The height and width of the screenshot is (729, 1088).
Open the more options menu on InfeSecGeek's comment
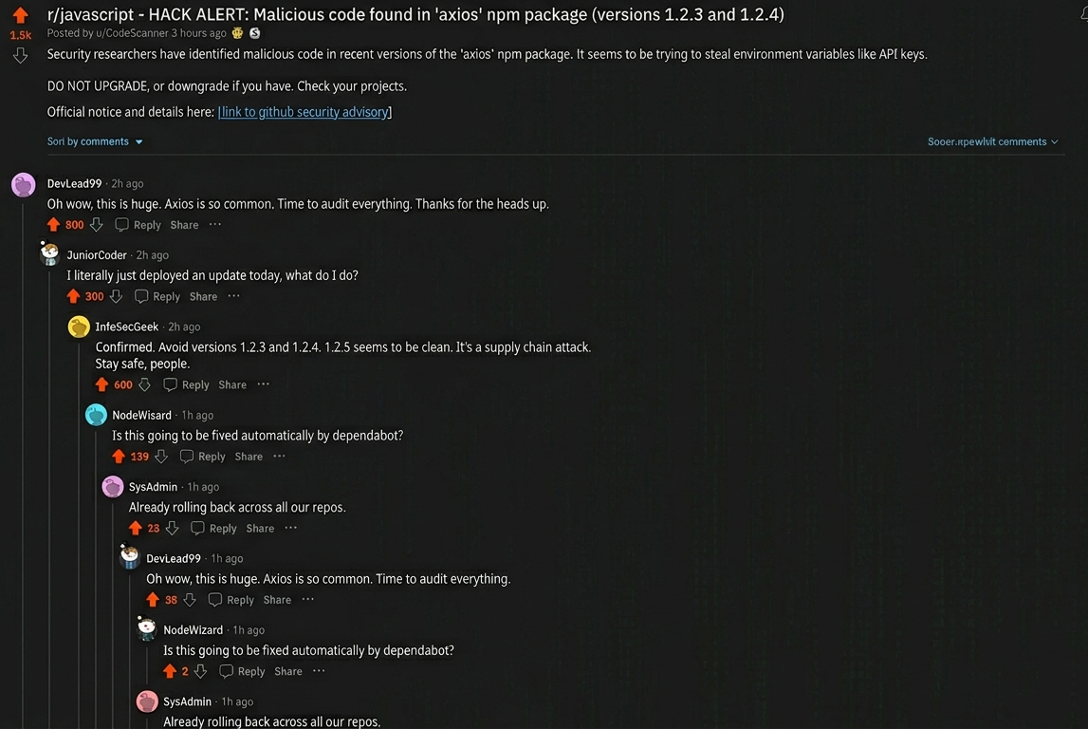pos(263,384)
